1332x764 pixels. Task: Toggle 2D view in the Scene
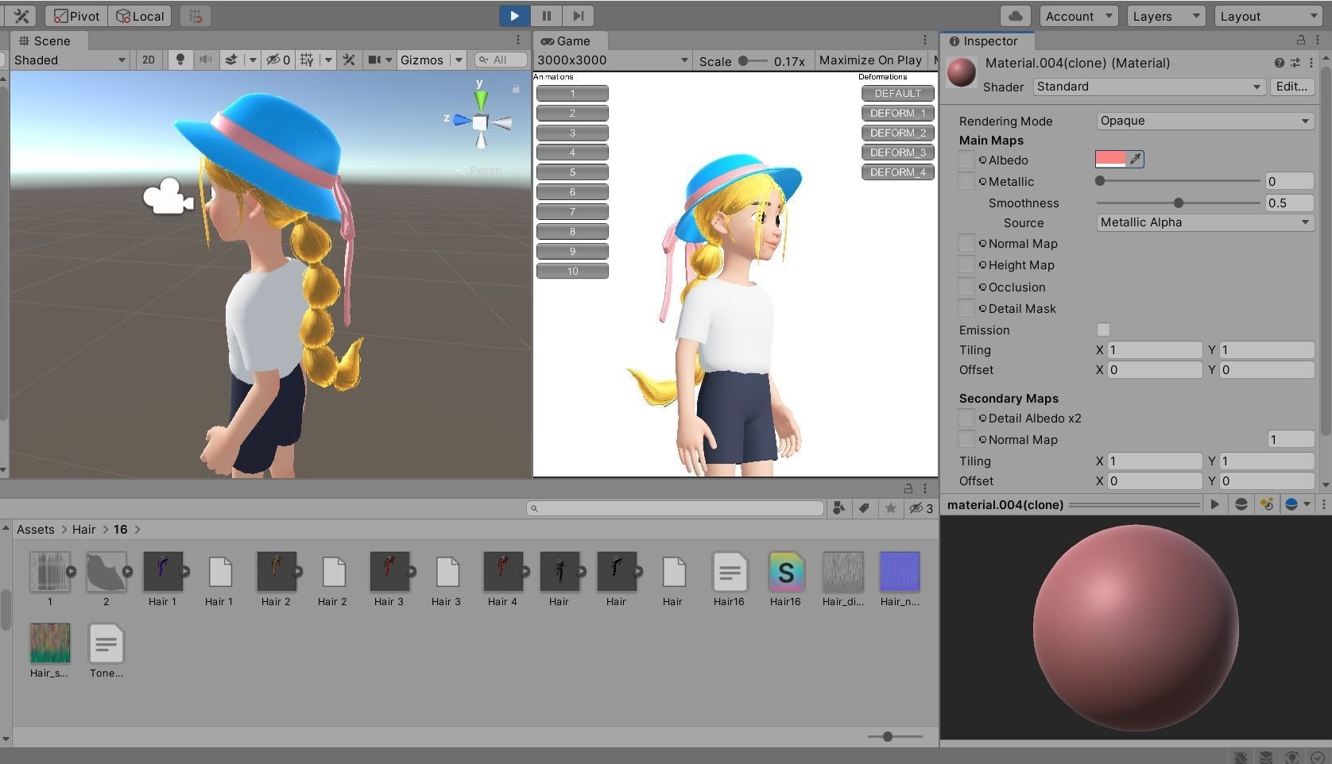tap(148, 60)
